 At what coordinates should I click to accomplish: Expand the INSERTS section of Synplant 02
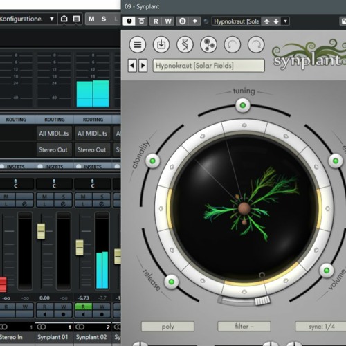tap(93, 166)
